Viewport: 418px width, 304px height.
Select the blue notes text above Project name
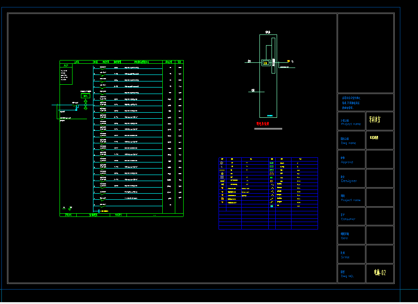[x=352, y=102]
